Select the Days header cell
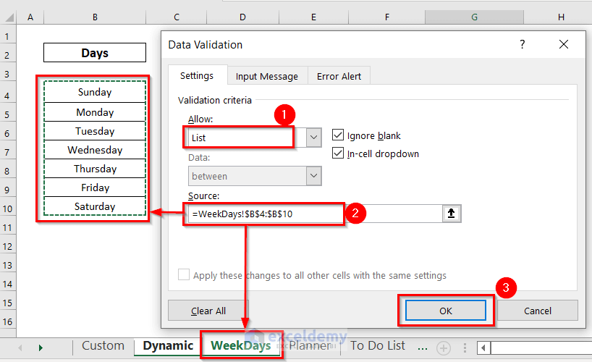592x362 pixels. pos(95,53)
